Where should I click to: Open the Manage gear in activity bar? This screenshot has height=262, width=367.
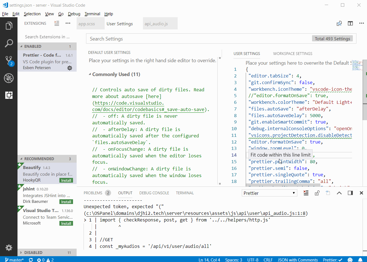[x=9, y=248]
